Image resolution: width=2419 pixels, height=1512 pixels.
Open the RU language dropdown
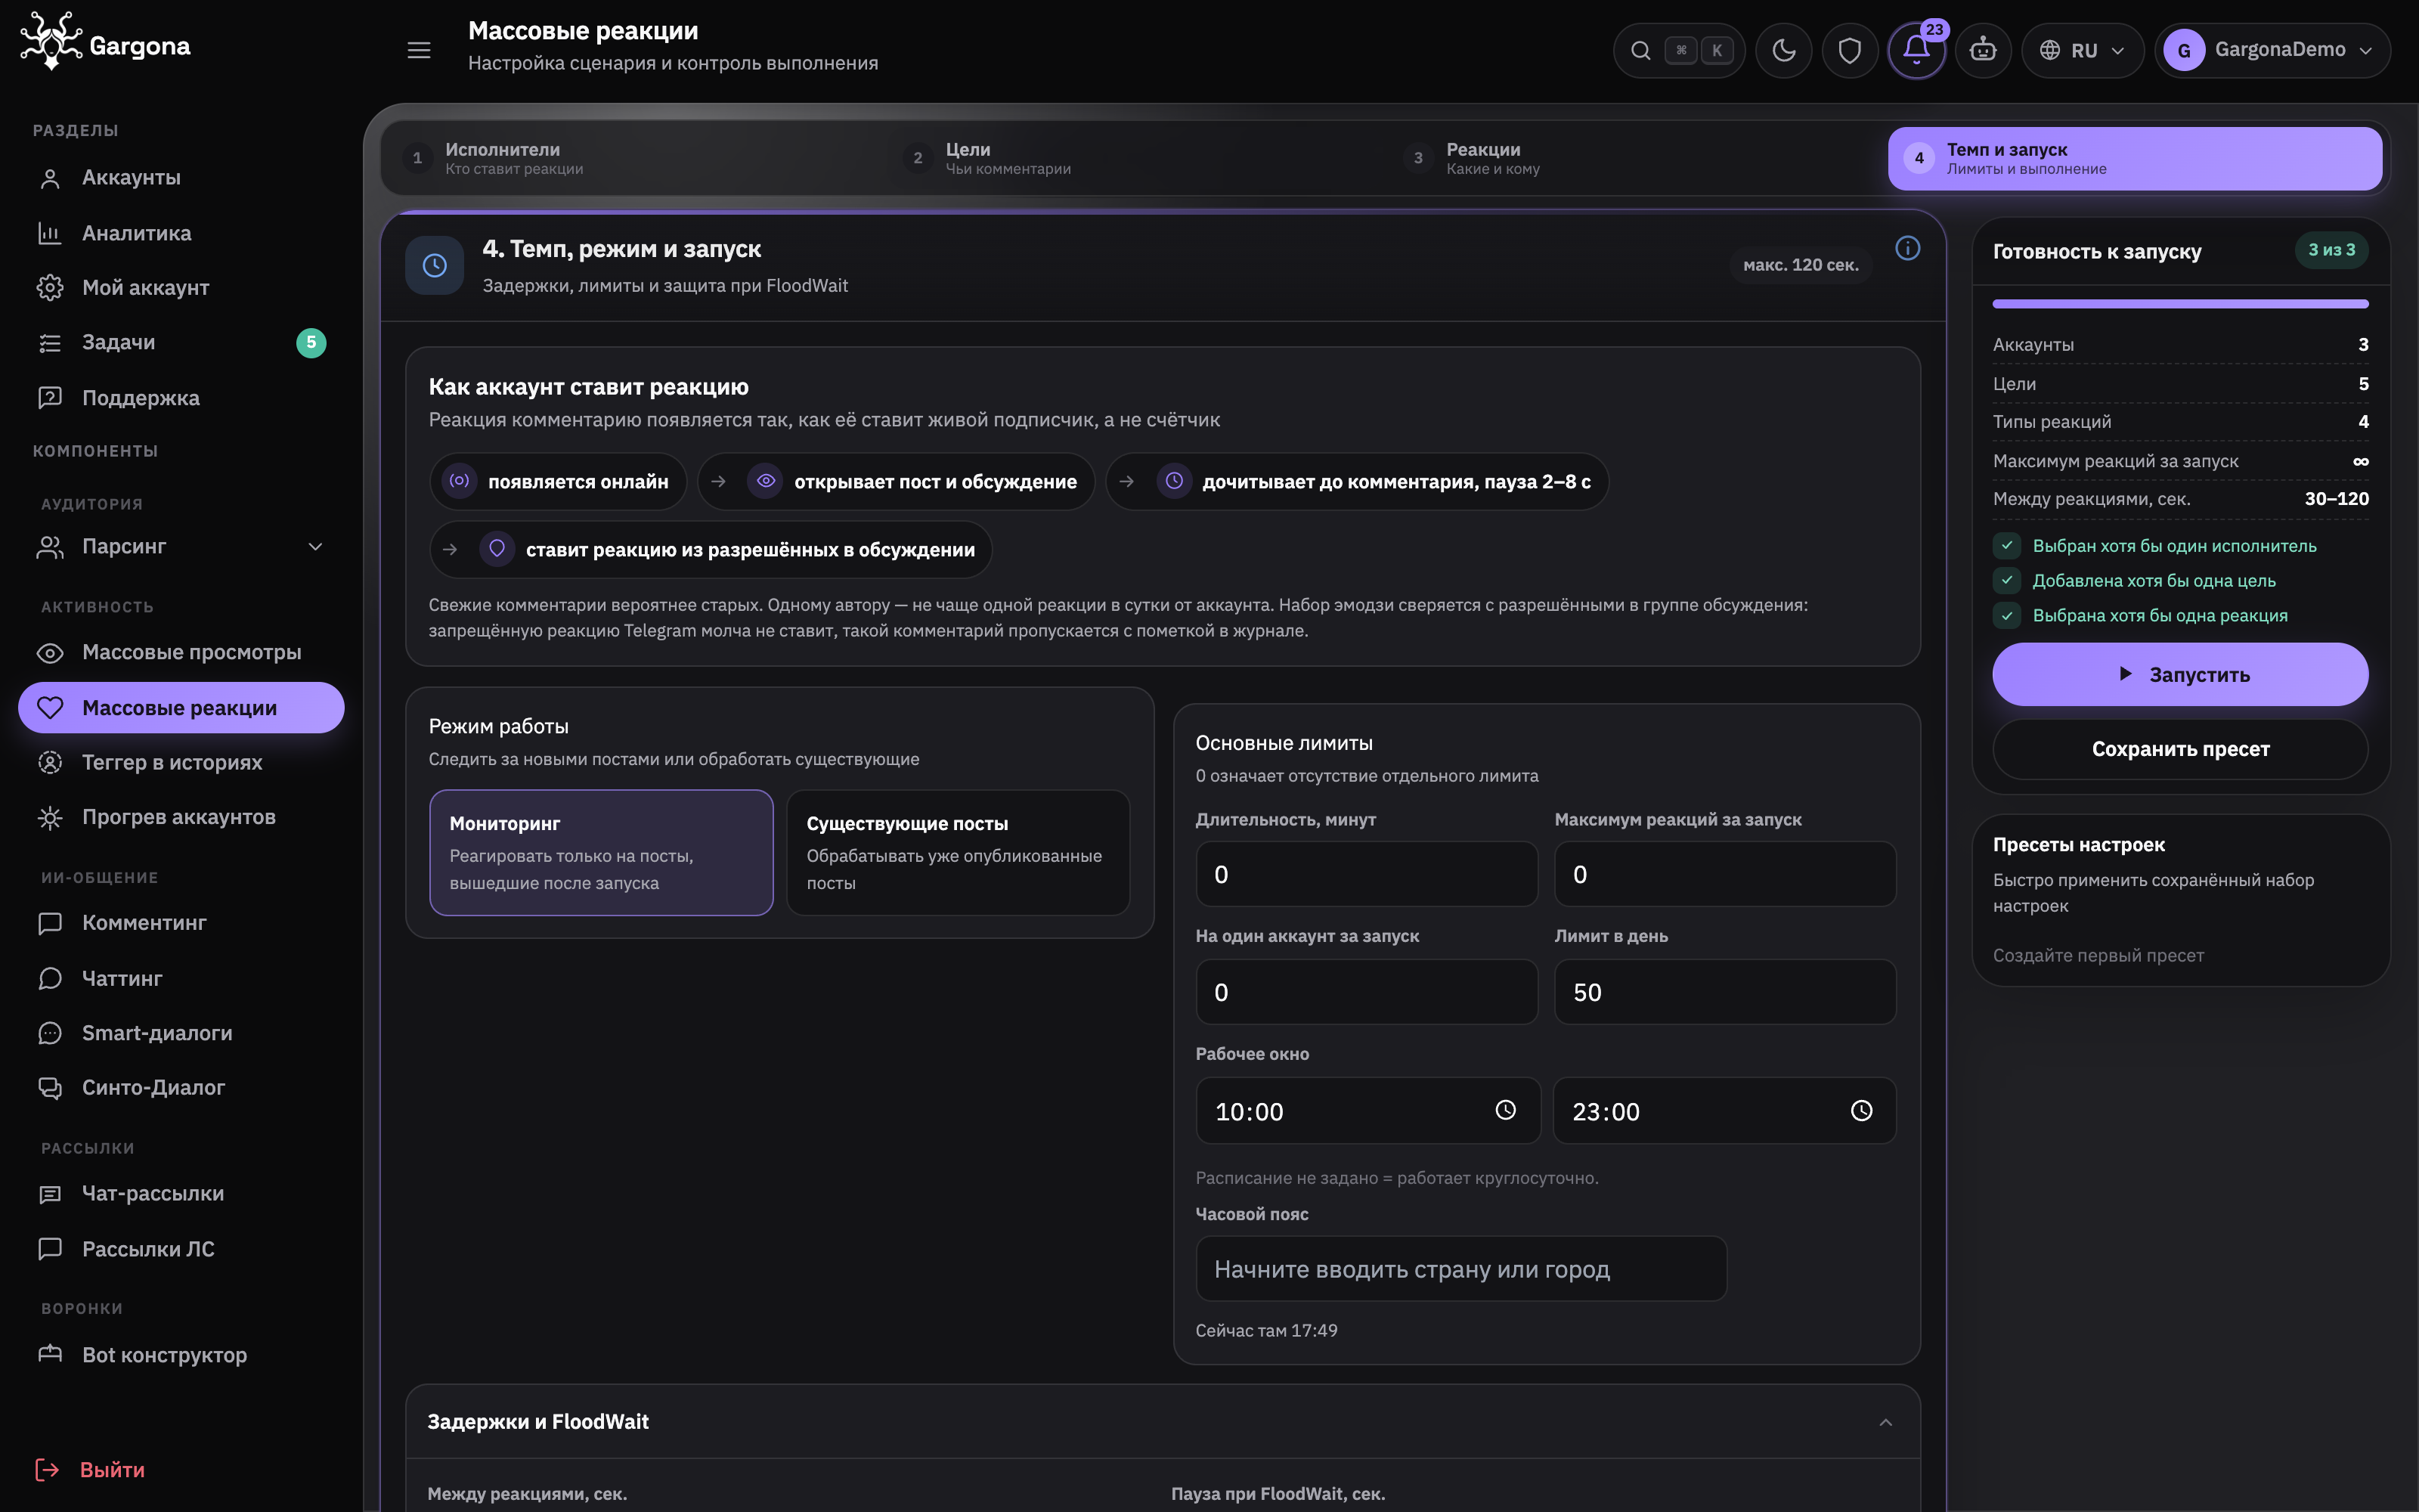click(x=2082, y=50)
